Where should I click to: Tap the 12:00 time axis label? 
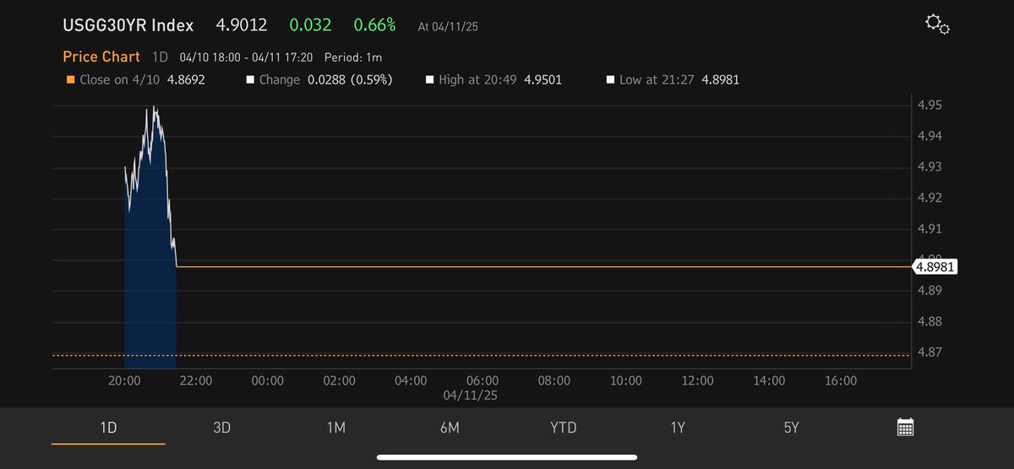[x=698, y=381]
